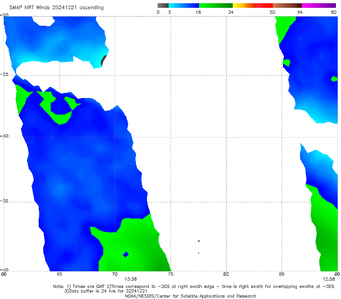The image size is (341, 299).
Task: Click the NOAA/NESDIS credit line
Action: [190, 296]
